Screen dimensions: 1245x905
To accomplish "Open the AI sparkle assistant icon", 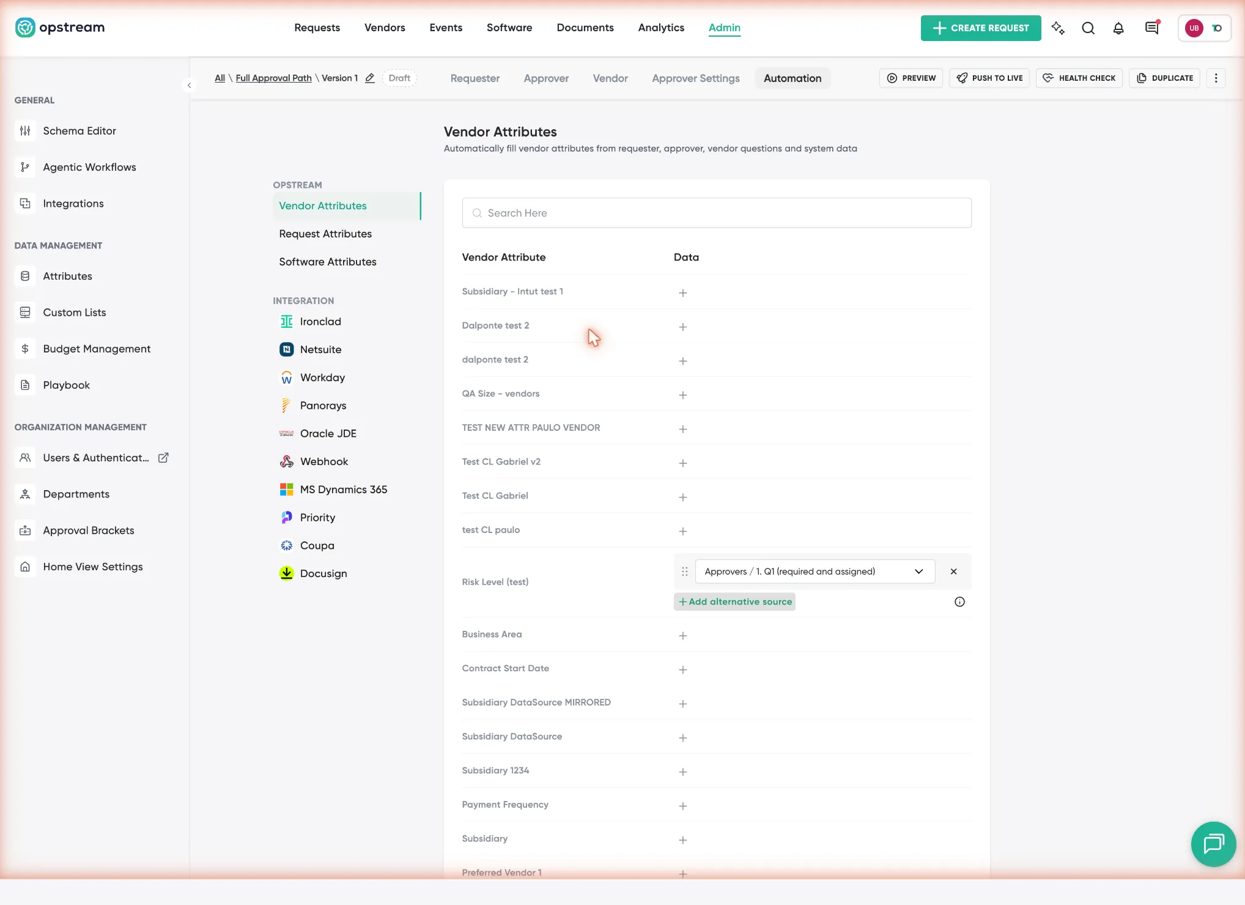I will click(1058, 28).
